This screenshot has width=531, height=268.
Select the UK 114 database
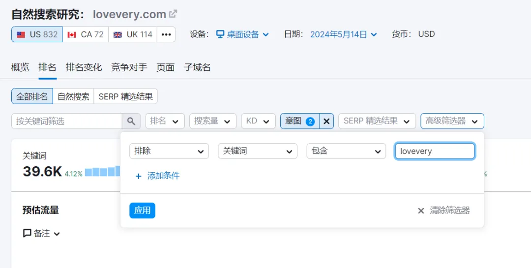pyautogui.click(x=133, y=34)
